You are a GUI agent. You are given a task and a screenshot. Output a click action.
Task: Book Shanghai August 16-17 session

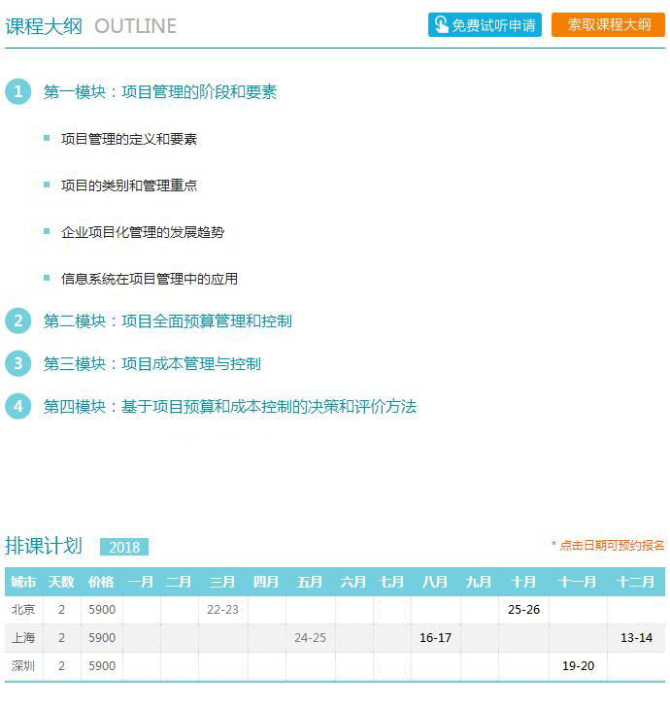(x=435, y=638)
